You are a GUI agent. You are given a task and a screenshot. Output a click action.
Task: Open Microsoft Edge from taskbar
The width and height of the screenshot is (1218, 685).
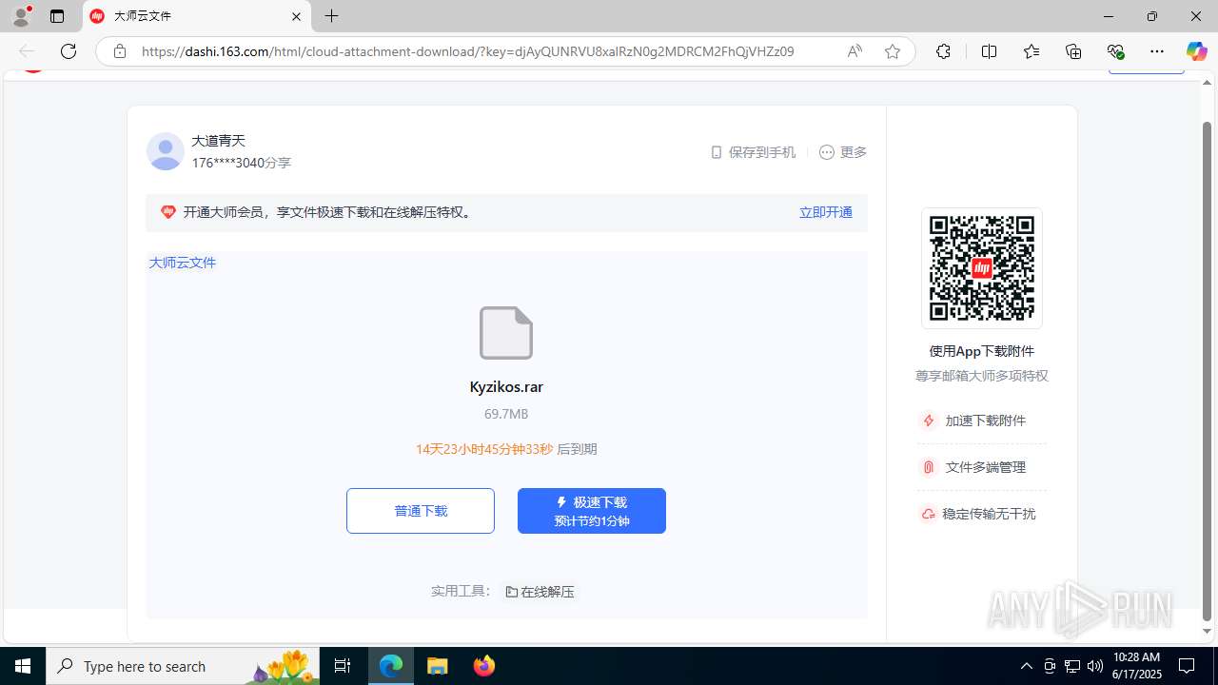click(x=391, y=666)
